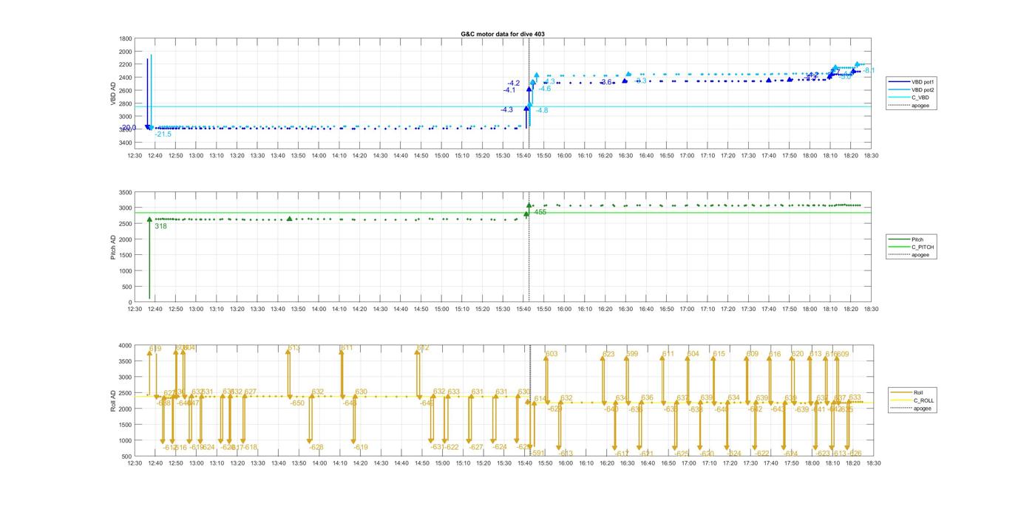
Task: Click the "-4.1" data label in VBD plot
Action: tap(509, 90)
